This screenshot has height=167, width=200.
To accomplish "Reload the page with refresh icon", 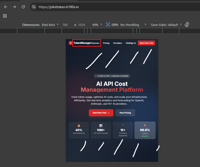I will tap(23, 7).
